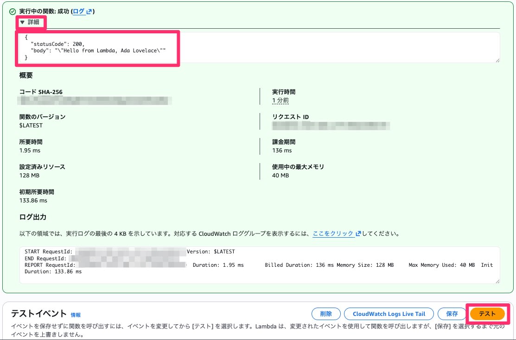Collapse the 詳細 disclosure section

[x=32, y=22]
